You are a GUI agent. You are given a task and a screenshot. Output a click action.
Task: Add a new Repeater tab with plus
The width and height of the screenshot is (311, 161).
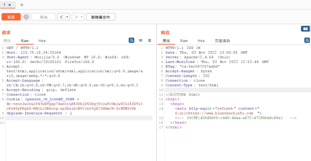(x=21, y=5)
